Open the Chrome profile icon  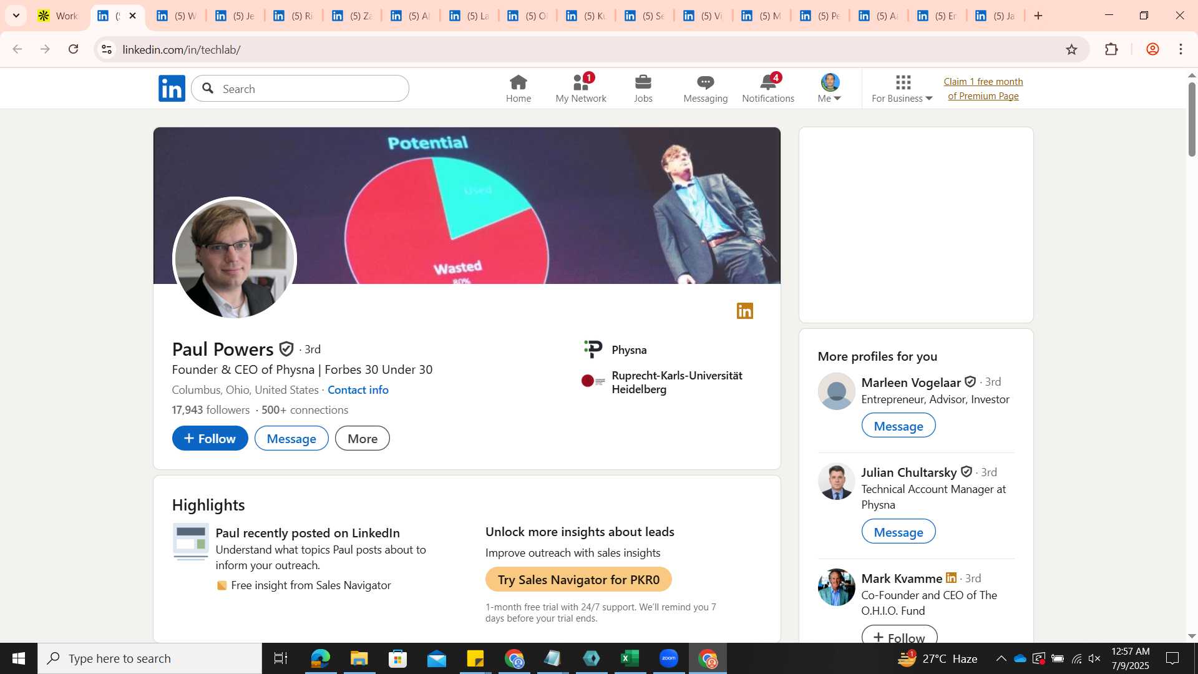click(x=1152, y=49)
